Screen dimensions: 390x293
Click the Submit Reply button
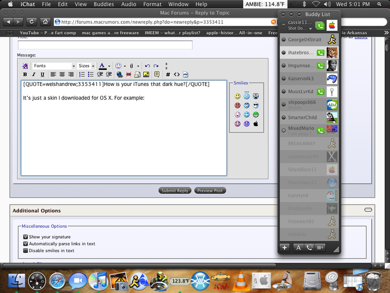[175, 190]
